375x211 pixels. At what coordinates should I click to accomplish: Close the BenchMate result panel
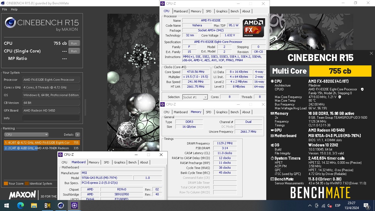pos(371,53)
